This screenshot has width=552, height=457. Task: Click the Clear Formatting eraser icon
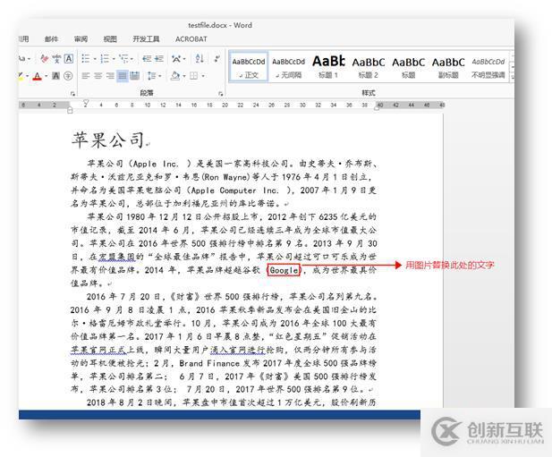pyautogui.click(x=45, y=58)
